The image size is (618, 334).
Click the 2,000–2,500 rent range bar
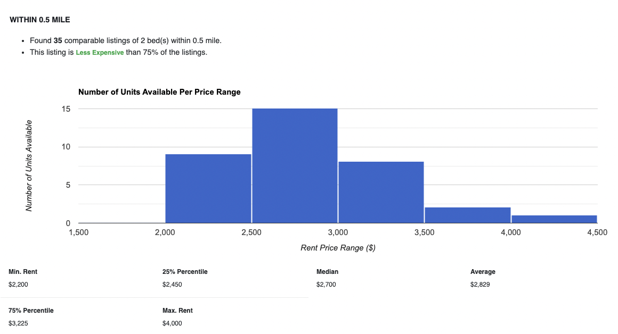point(208,188)
